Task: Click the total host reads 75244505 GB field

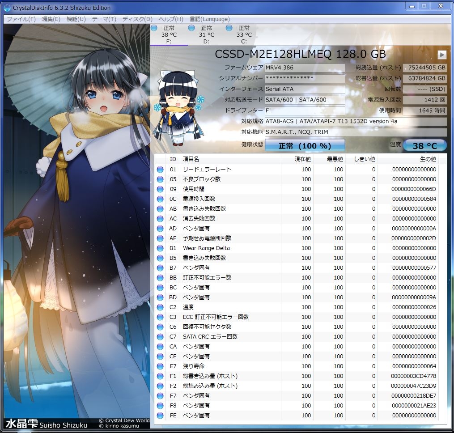Action: 425,68
